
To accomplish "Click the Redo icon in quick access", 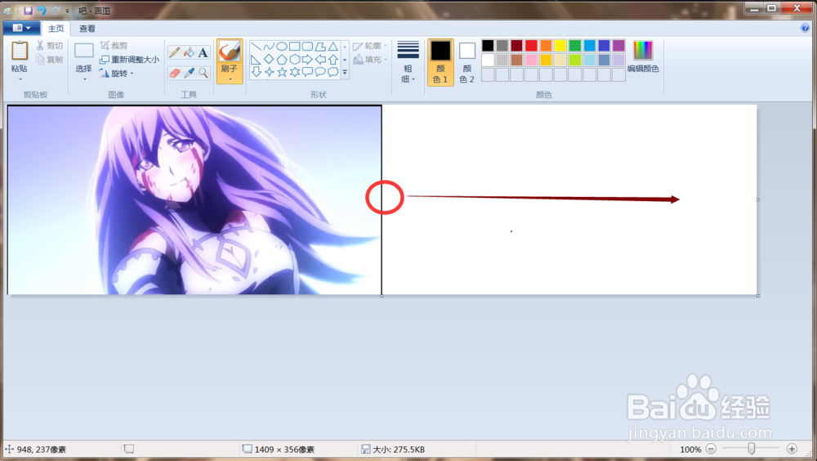I will (x=56, y=11).
